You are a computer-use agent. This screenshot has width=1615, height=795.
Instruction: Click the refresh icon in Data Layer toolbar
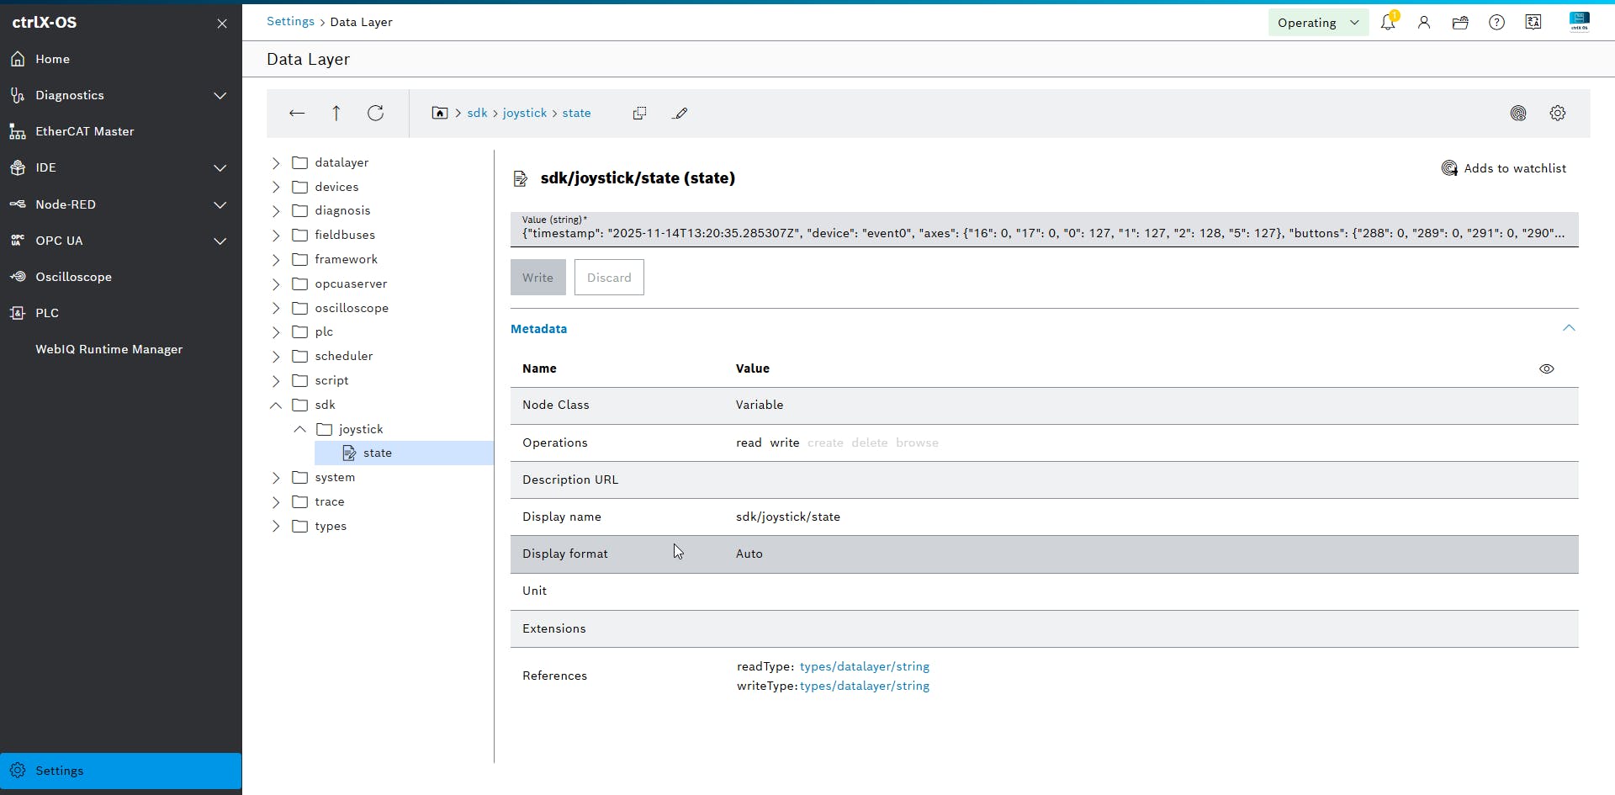point(375,113)
